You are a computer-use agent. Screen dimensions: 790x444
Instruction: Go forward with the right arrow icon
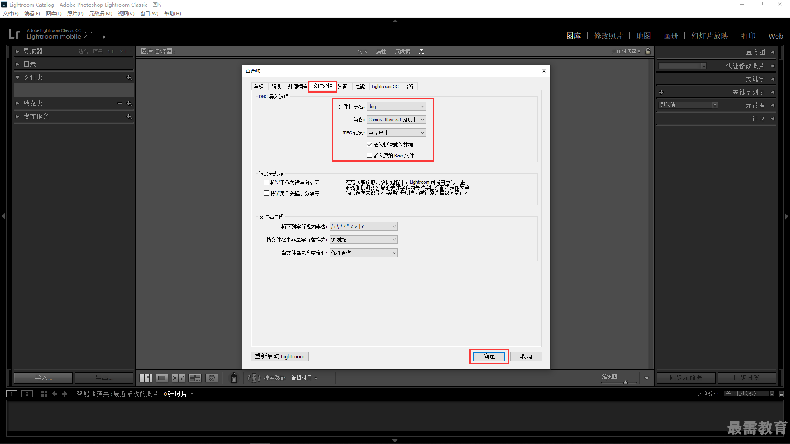tap(65, 394)
